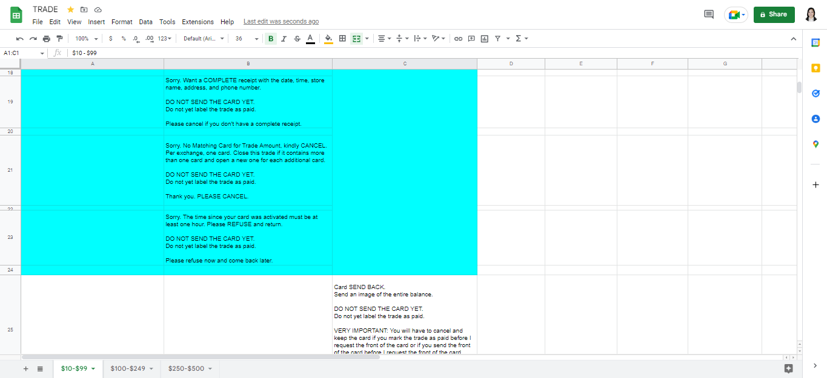Viewport: 827px width, 378px height.
Task: Open the File menu
Action: coord(38,22)
